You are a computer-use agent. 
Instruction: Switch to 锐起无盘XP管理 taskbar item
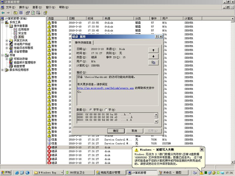(111, 173)
